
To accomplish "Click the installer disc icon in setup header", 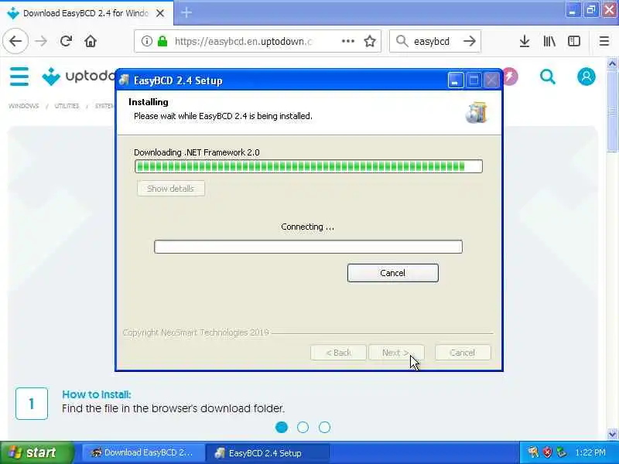I will point(477,112).
